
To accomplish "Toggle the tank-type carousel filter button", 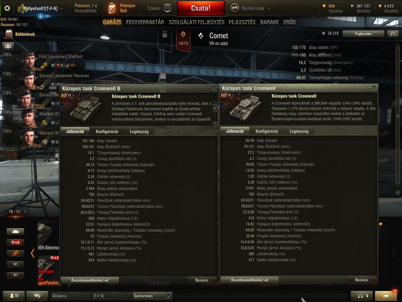I will [x=15, y=231].
